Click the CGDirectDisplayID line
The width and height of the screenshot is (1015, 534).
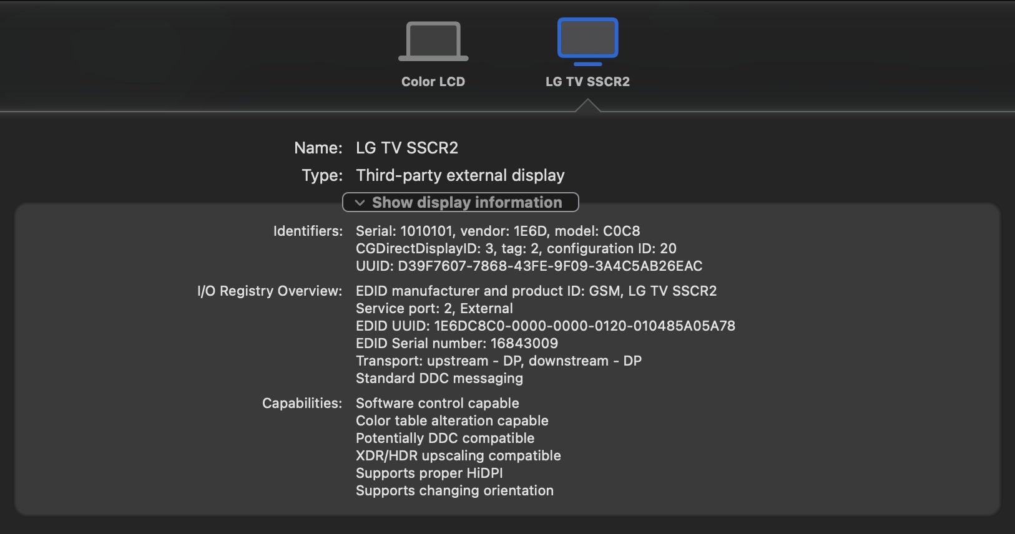coord(516,248)
